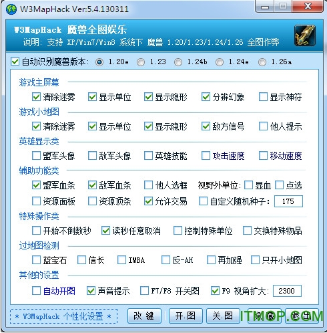Viewport: 327px width, 333px height.
Task: Uncheck the 敌军血条 checkbox
Action: 92,185
